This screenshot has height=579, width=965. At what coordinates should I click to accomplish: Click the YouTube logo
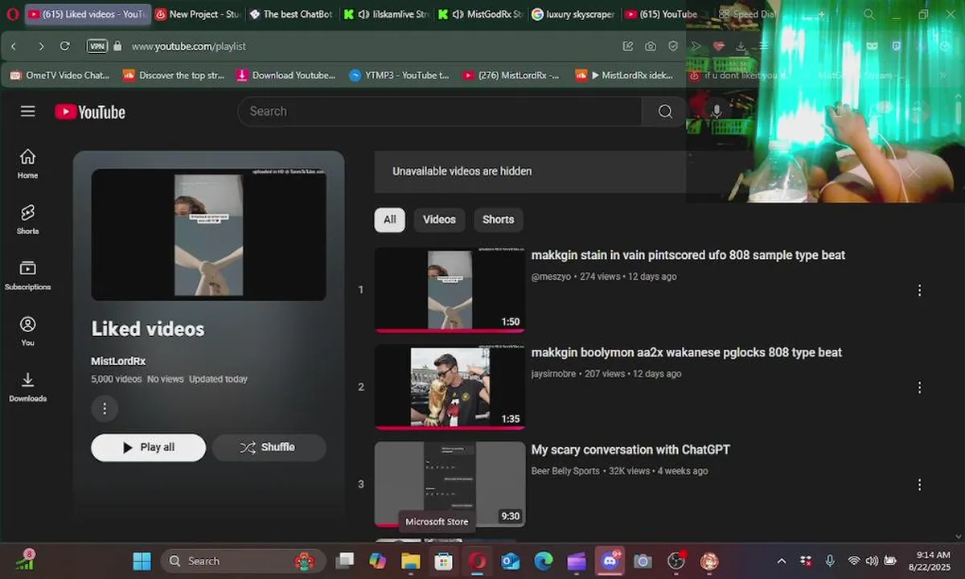[90, 112]
